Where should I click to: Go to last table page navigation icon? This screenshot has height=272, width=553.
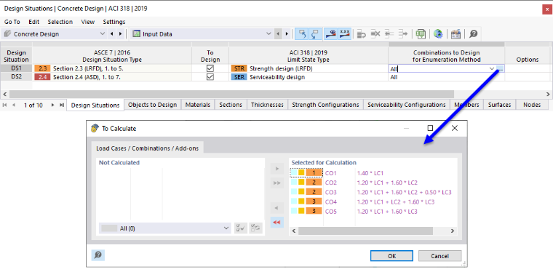(x=61, y=105)
